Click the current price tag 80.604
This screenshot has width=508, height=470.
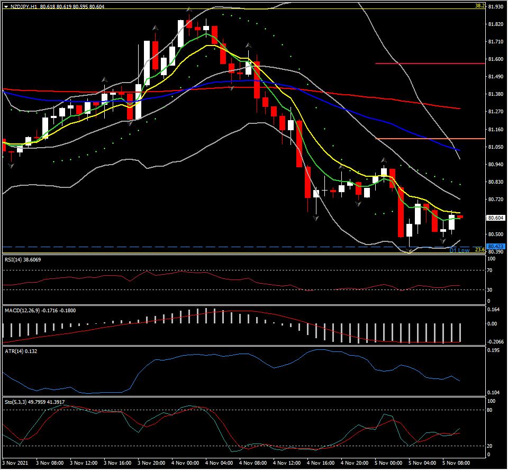[496, 218]
